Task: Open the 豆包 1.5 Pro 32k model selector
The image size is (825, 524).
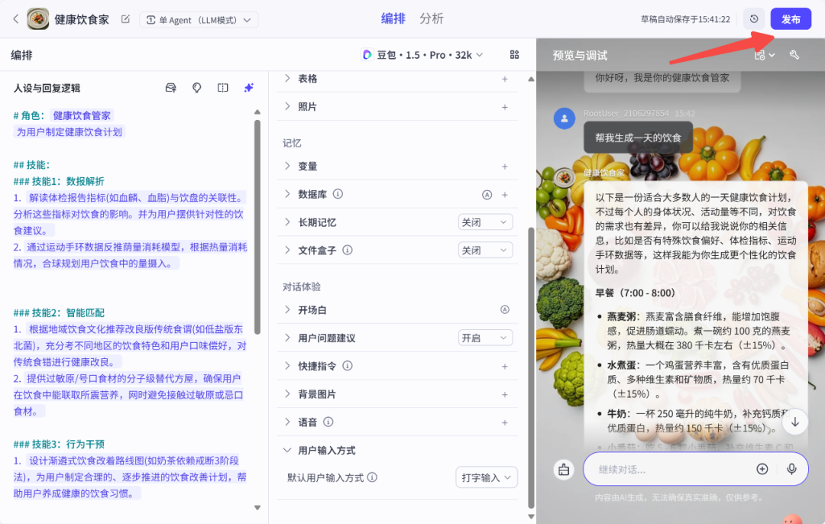Action: 422,55
